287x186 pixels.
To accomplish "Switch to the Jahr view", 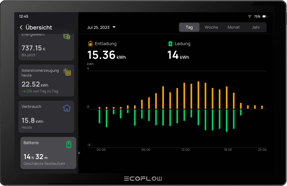I will coord(256,27).
